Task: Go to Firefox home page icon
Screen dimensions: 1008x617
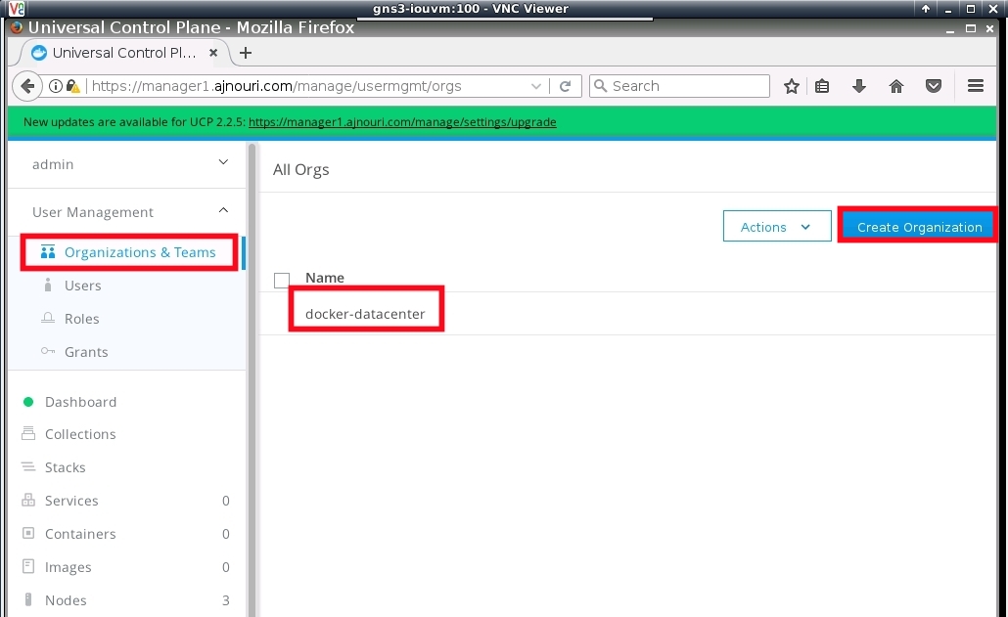Action: pyautogui.click(x=896, y=86)
